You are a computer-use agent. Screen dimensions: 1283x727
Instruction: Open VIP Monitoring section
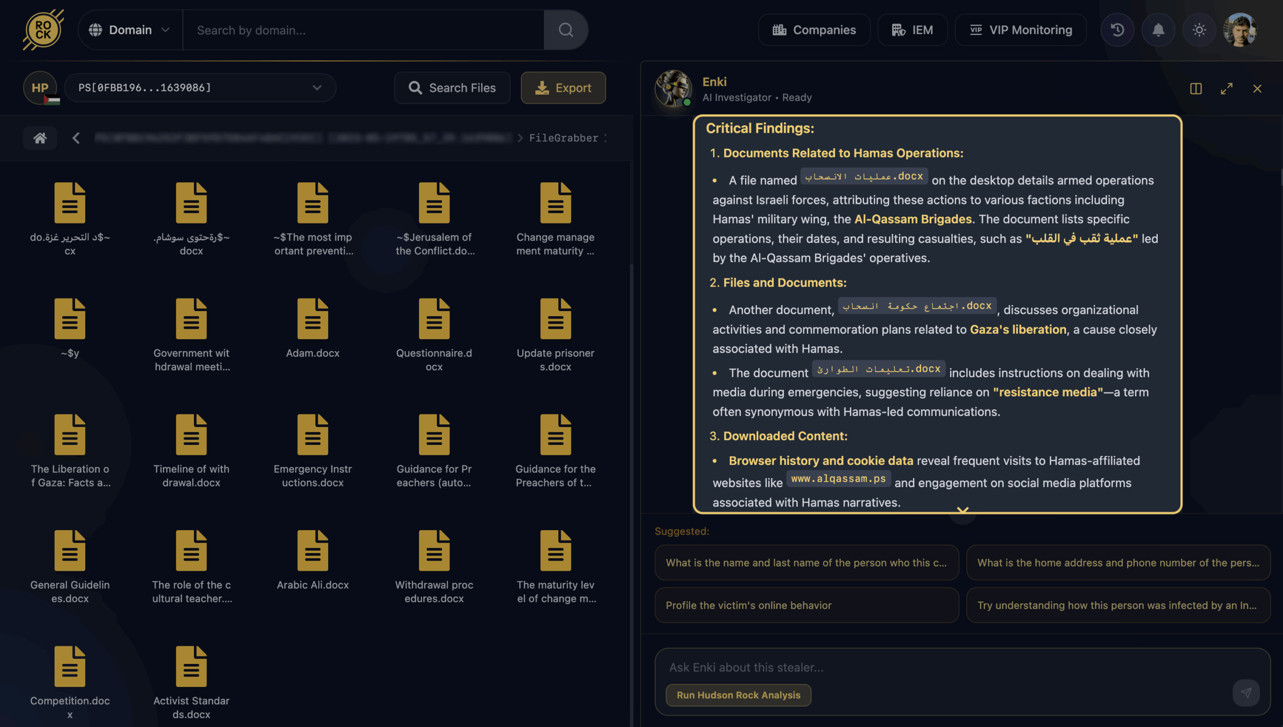click(1020, 30)
